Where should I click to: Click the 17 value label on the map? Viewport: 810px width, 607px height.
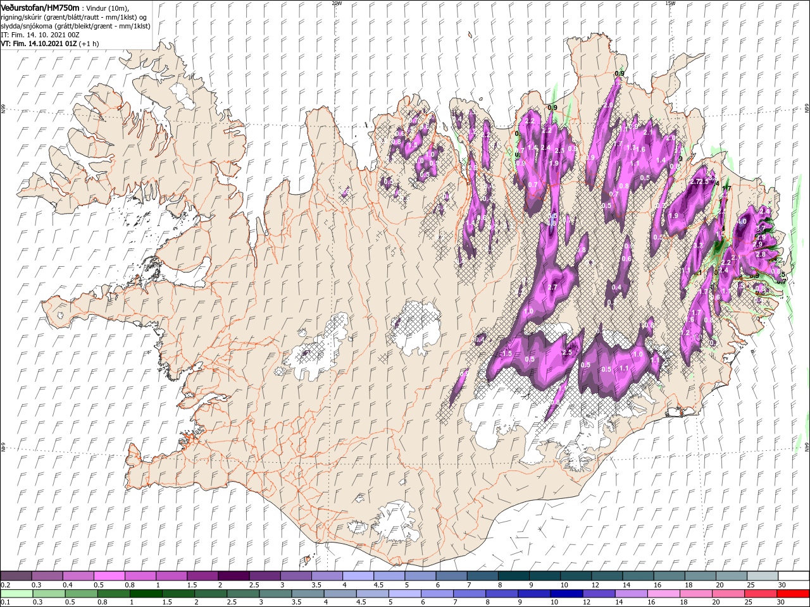click(726, 188)
